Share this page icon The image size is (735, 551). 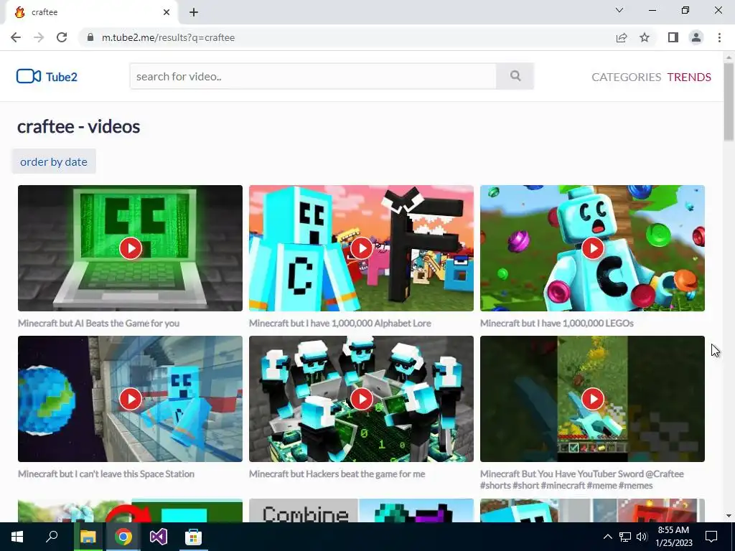(622, 37)
